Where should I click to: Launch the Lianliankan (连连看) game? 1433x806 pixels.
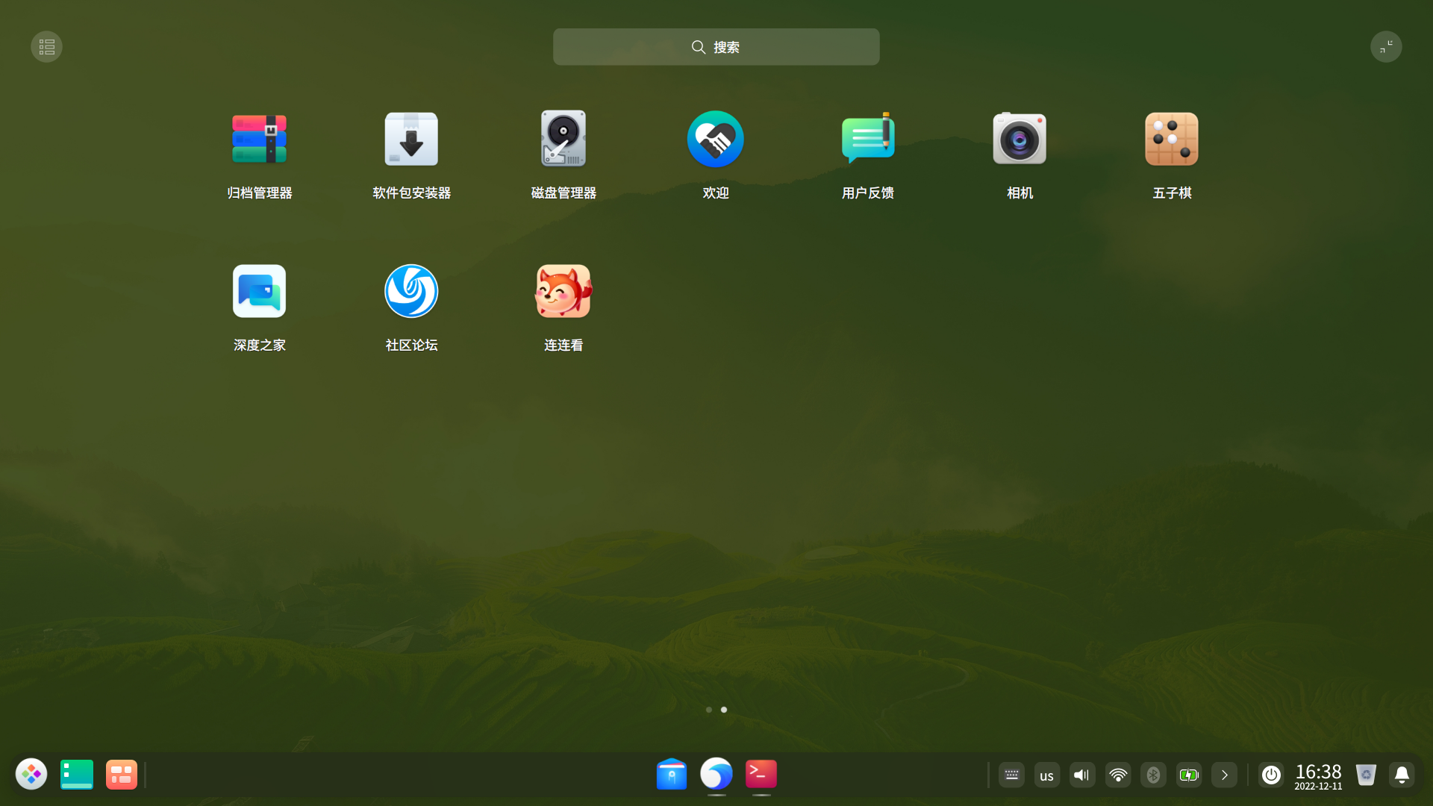pos(563,292)
